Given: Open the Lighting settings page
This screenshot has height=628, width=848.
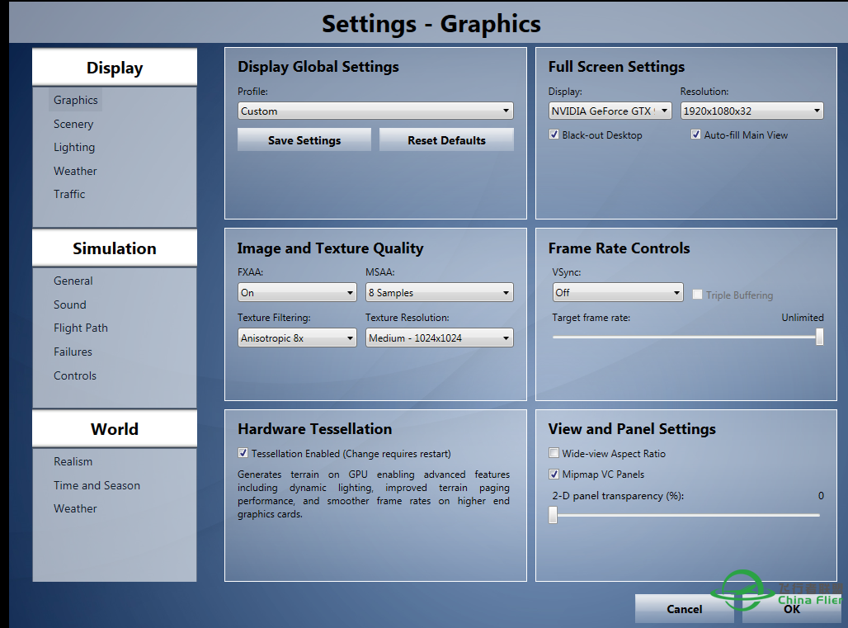Looking at the screenshot, I should (74, 147).
